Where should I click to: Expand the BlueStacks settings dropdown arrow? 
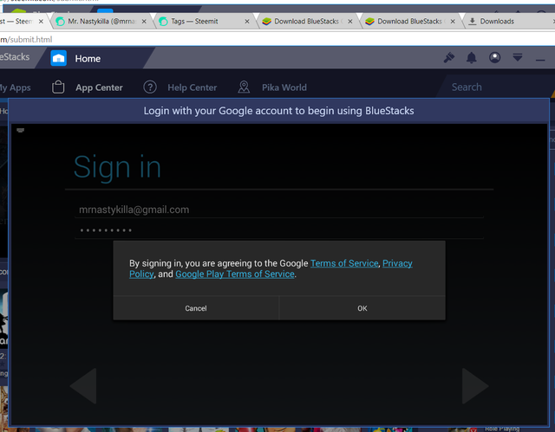tap(518, 57)
